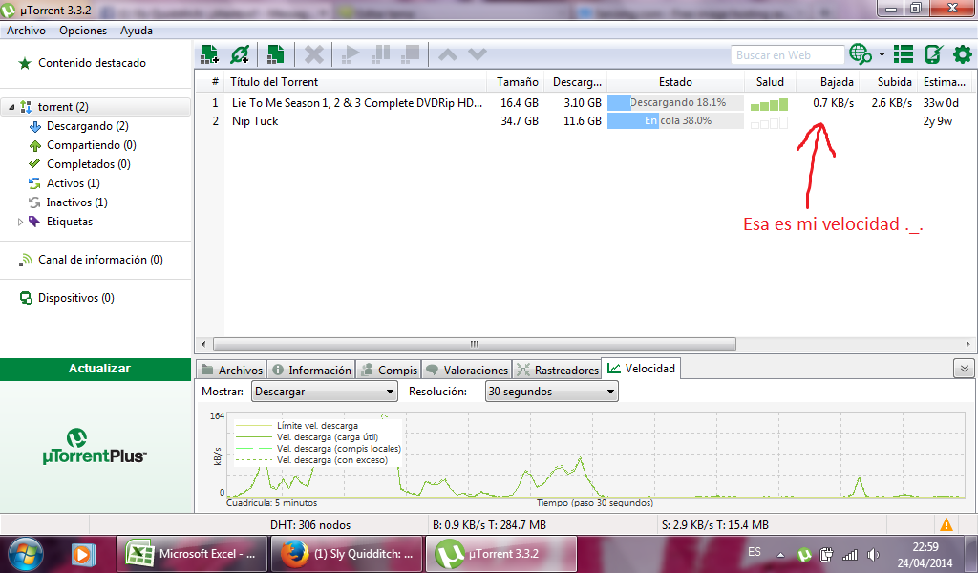Sort by Subida column header
Viewport: 978px width, 573px height.
[x=889, y=82]
